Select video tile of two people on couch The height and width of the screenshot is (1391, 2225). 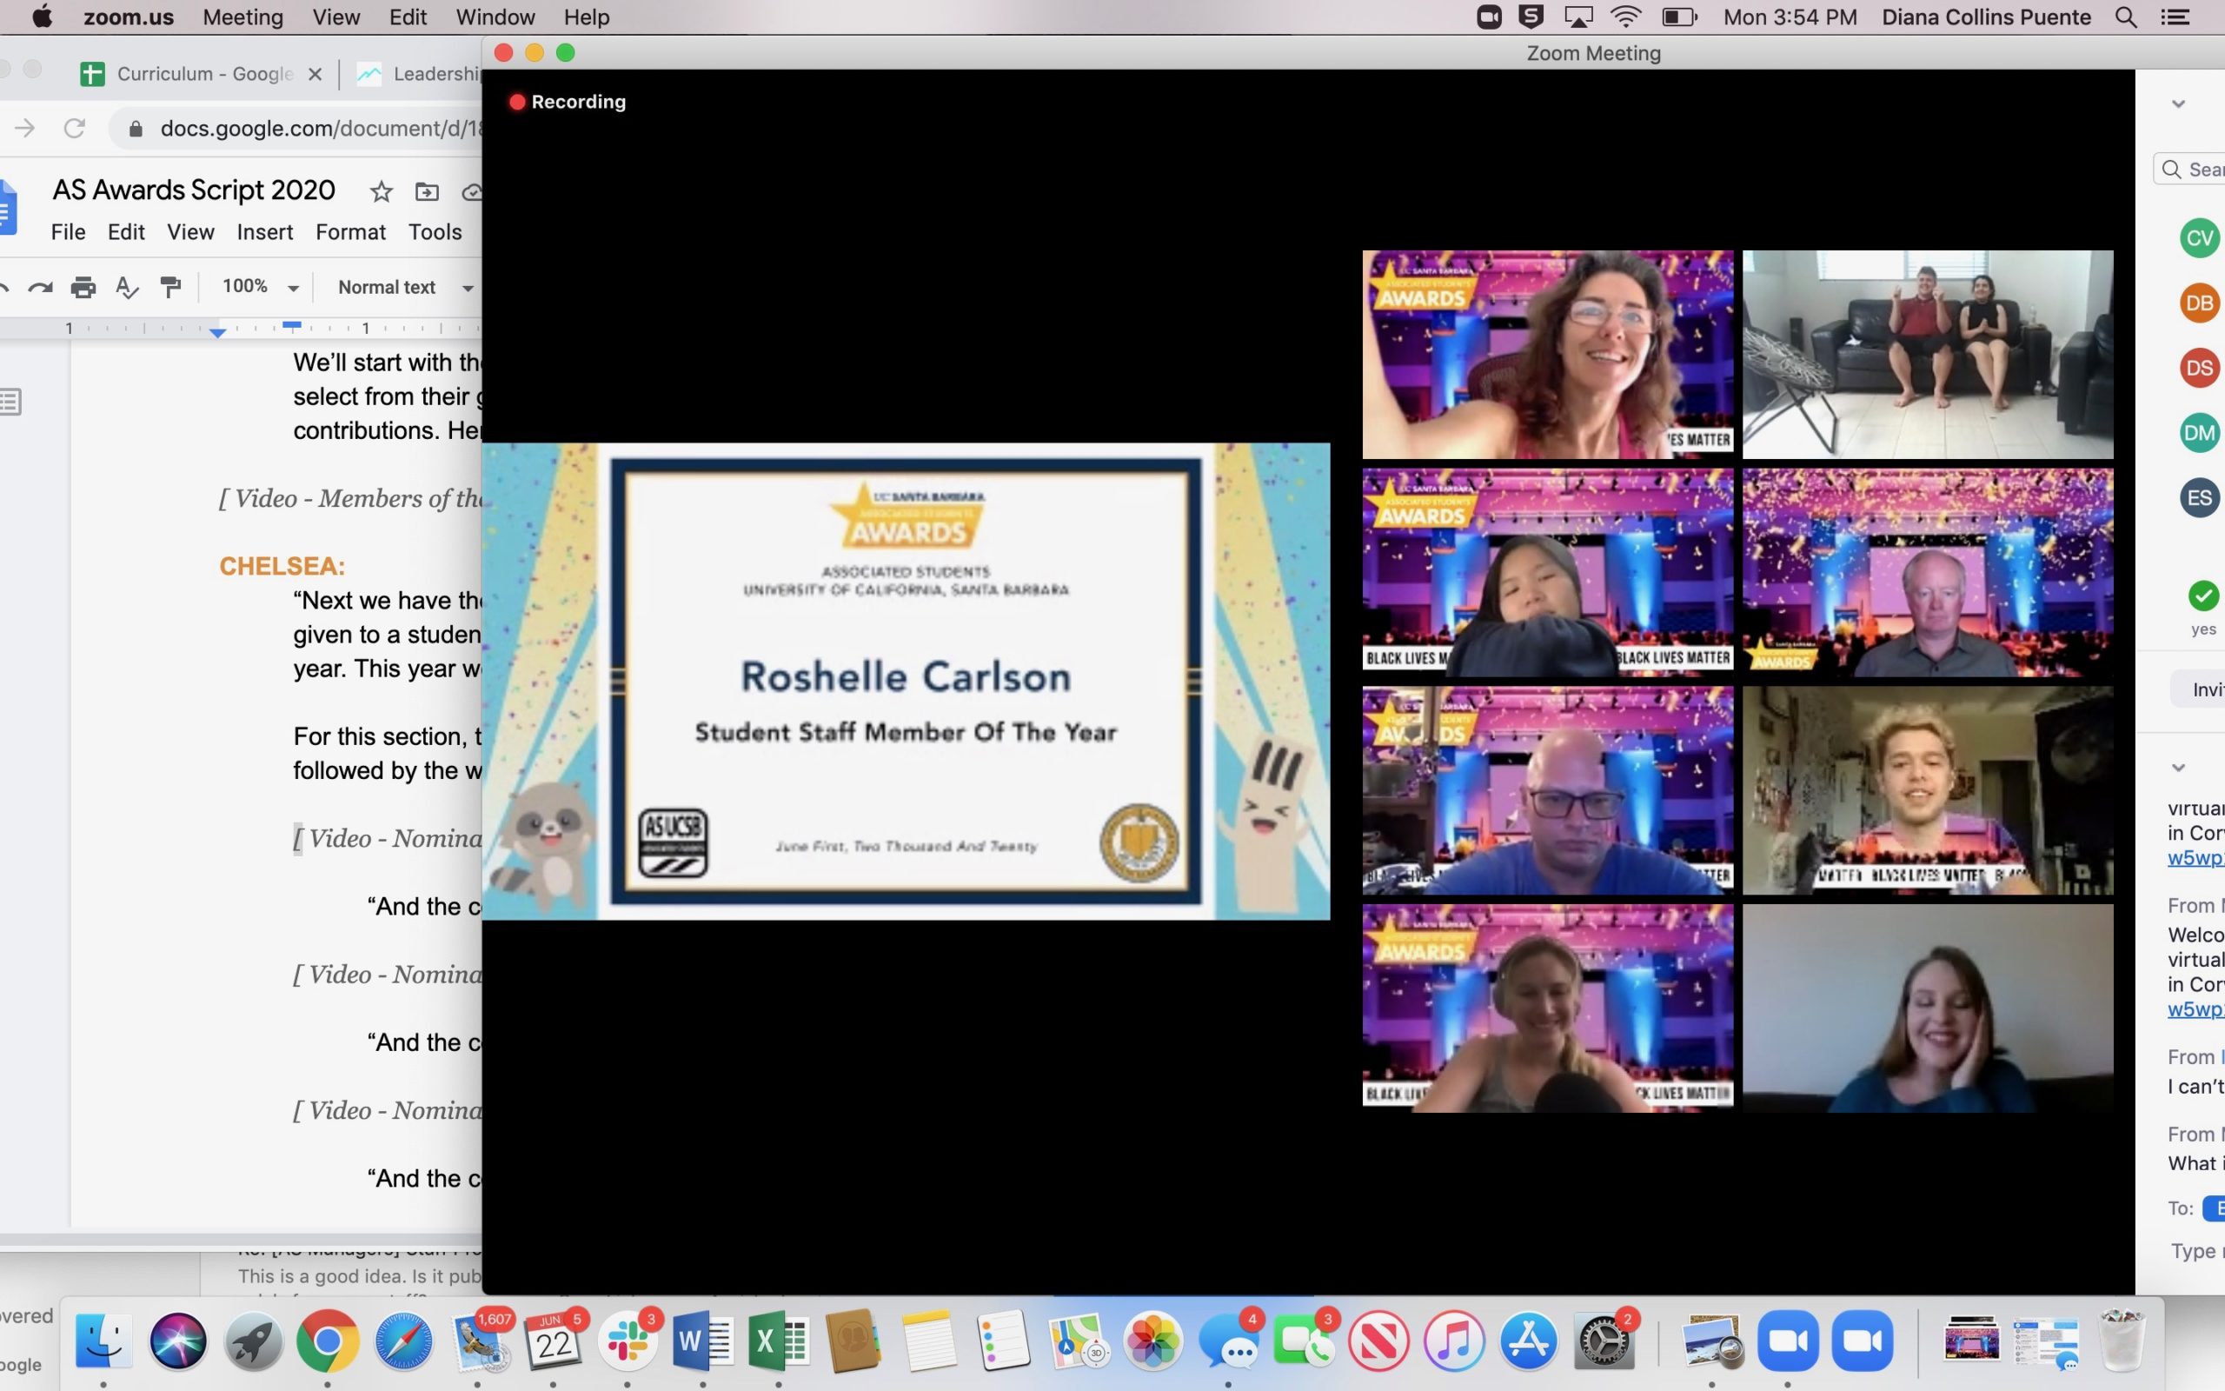1928,354
